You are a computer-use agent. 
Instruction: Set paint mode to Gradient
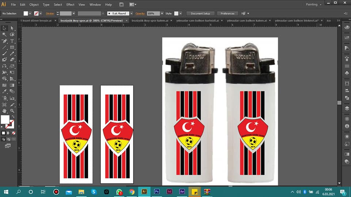pos(8,133)
